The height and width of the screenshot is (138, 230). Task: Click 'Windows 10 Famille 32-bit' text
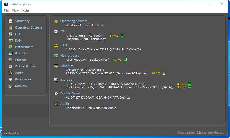85,25
